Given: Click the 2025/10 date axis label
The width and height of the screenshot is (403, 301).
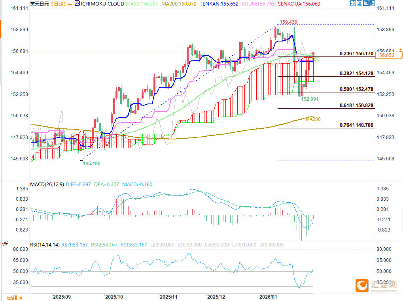Looking at the screenshot, I should [x=114, y=297].
